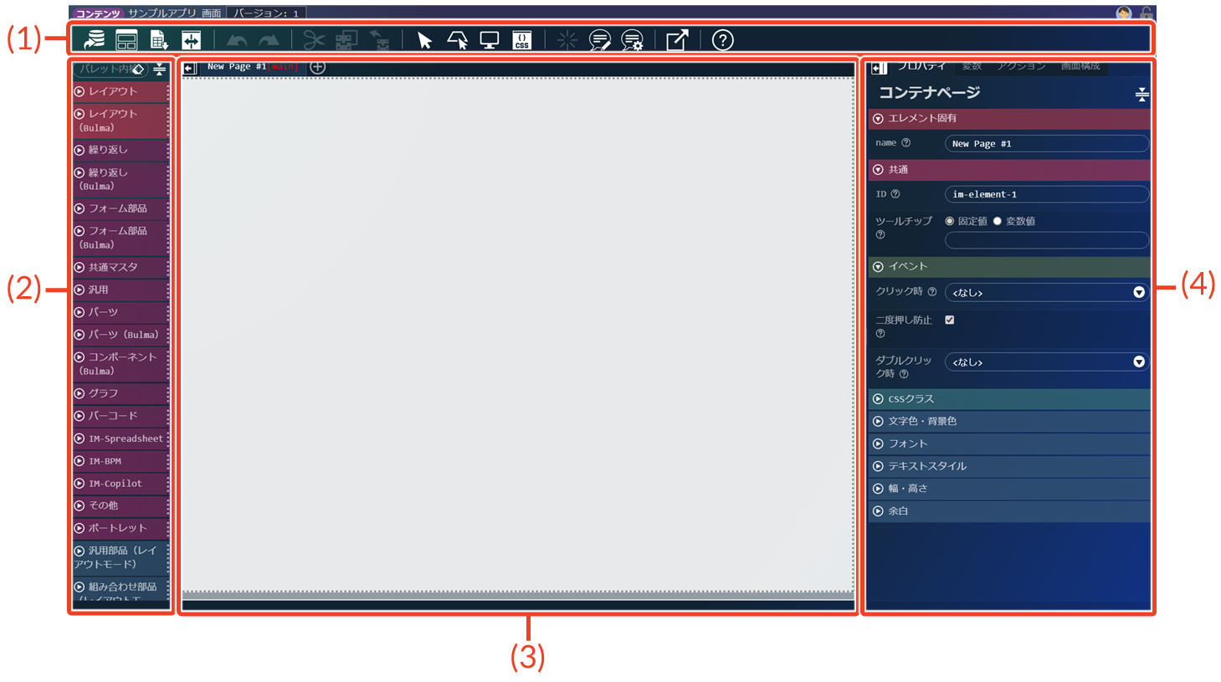Switch to the アクション tab
1221x682 pixels.
click(x=1021, y=66)
